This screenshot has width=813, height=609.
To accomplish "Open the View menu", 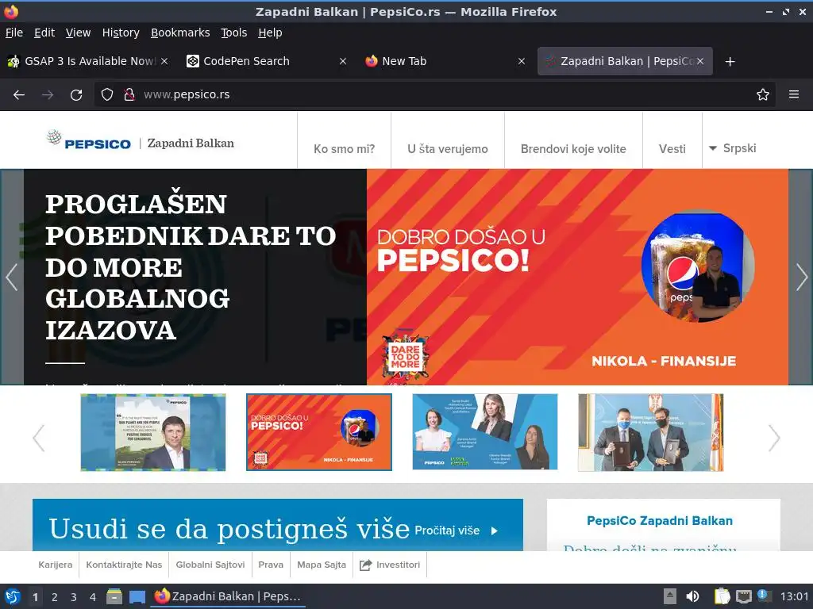I will (79, 33).
